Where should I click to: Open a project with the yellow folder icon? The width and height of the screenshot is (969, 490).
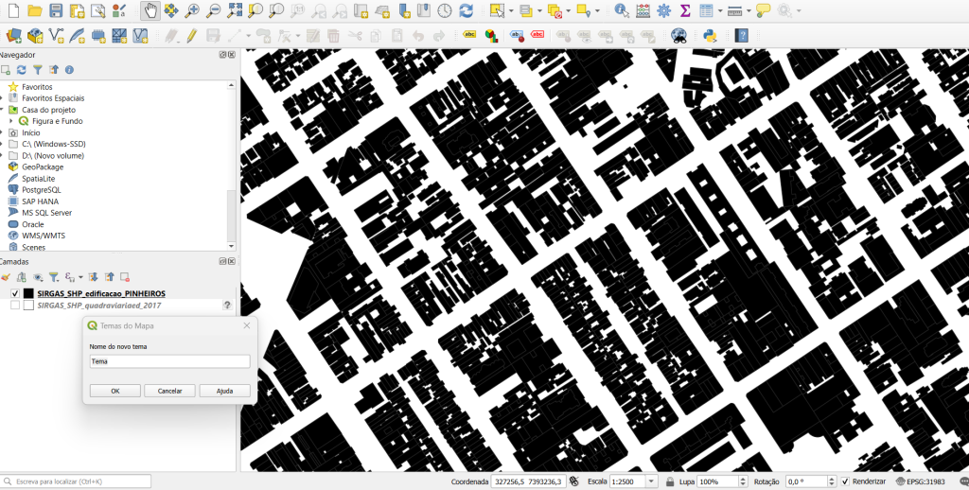tap(35, 10)
